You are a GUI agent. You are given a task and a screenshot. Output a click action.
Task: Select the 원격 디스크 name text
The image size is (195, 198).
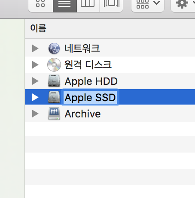tap(88, 65)
